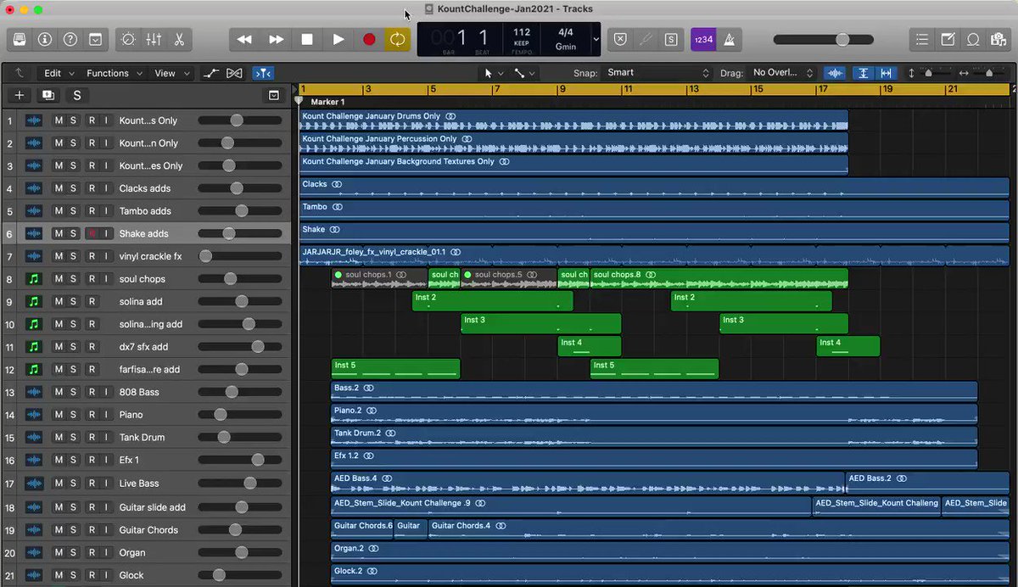Open the Loop Browser icon

click(x=973, y=39)
